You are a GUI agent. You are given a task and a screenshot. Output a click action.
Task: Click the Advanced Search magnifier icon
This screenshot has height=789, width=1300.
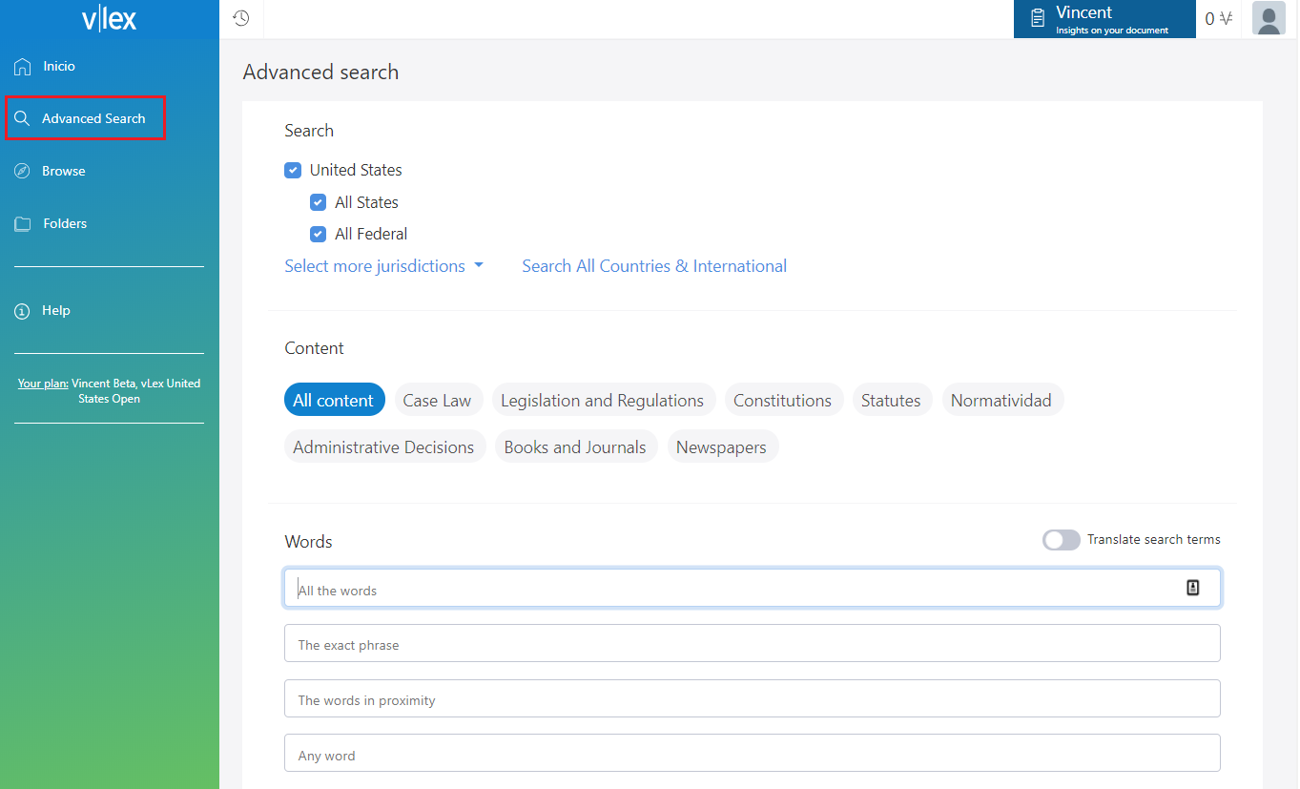point(23,118)
